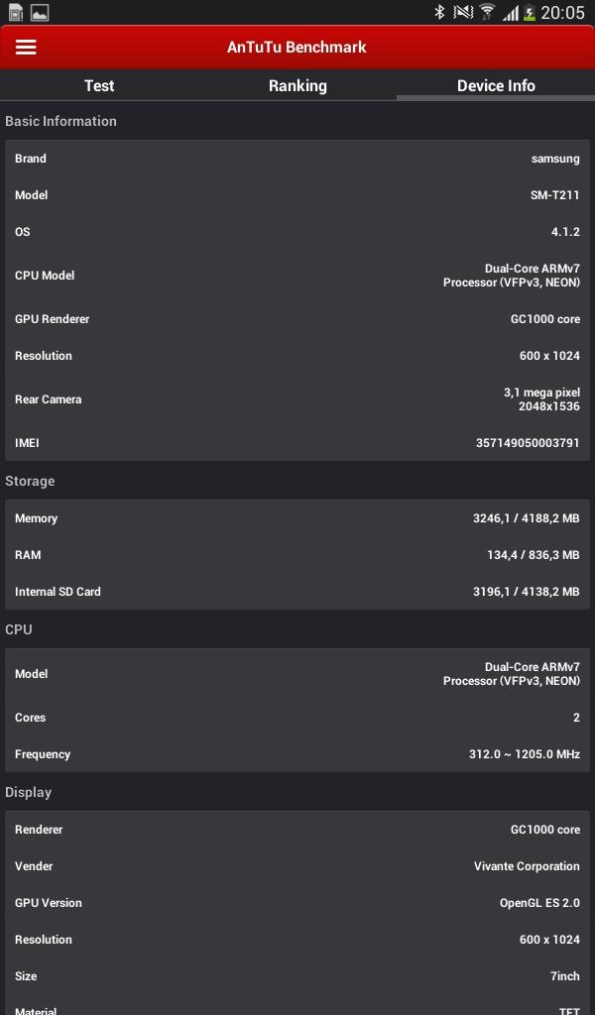Switch to the Test tab
The image size is (595, 1015).
point(99,85)
